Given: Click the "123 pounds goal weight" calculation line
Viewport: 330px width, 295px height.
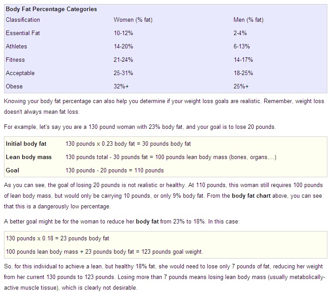Looking at the screenshot, I should click(x=104, y=251).
